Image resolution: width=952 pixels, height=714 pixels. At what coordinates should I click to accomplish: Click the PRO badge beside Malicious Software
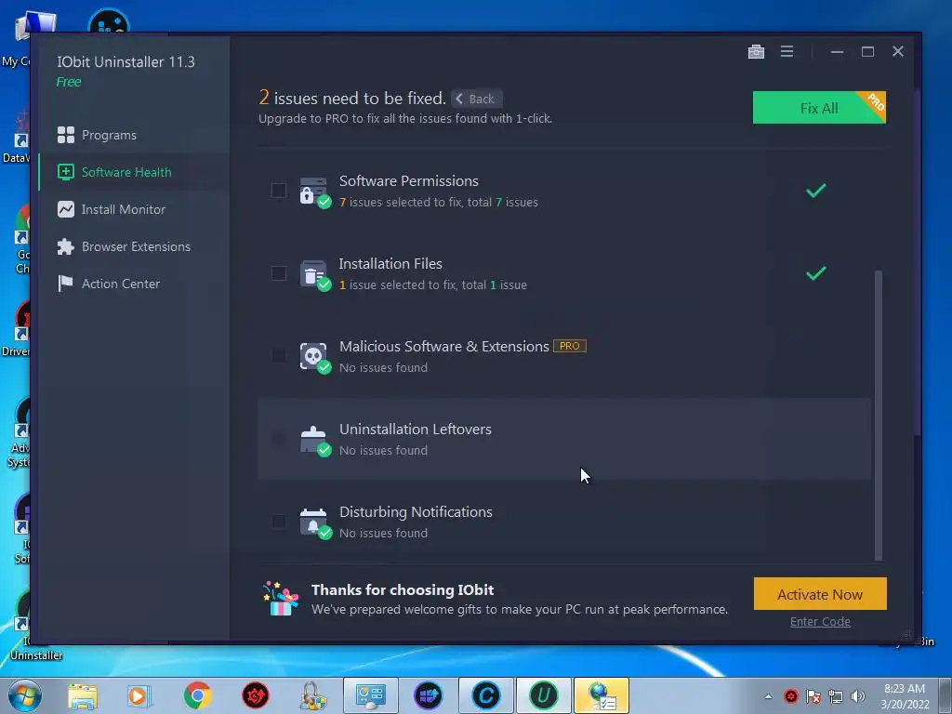click(x=570, y=346)
